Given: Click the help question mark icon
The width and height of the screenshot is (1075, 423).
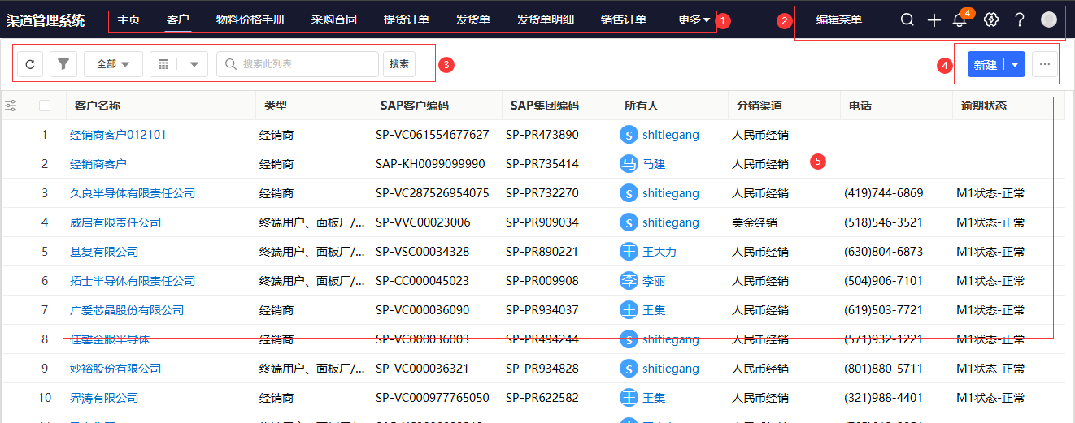Looking at the screenshot, I should pos(1019,19).
